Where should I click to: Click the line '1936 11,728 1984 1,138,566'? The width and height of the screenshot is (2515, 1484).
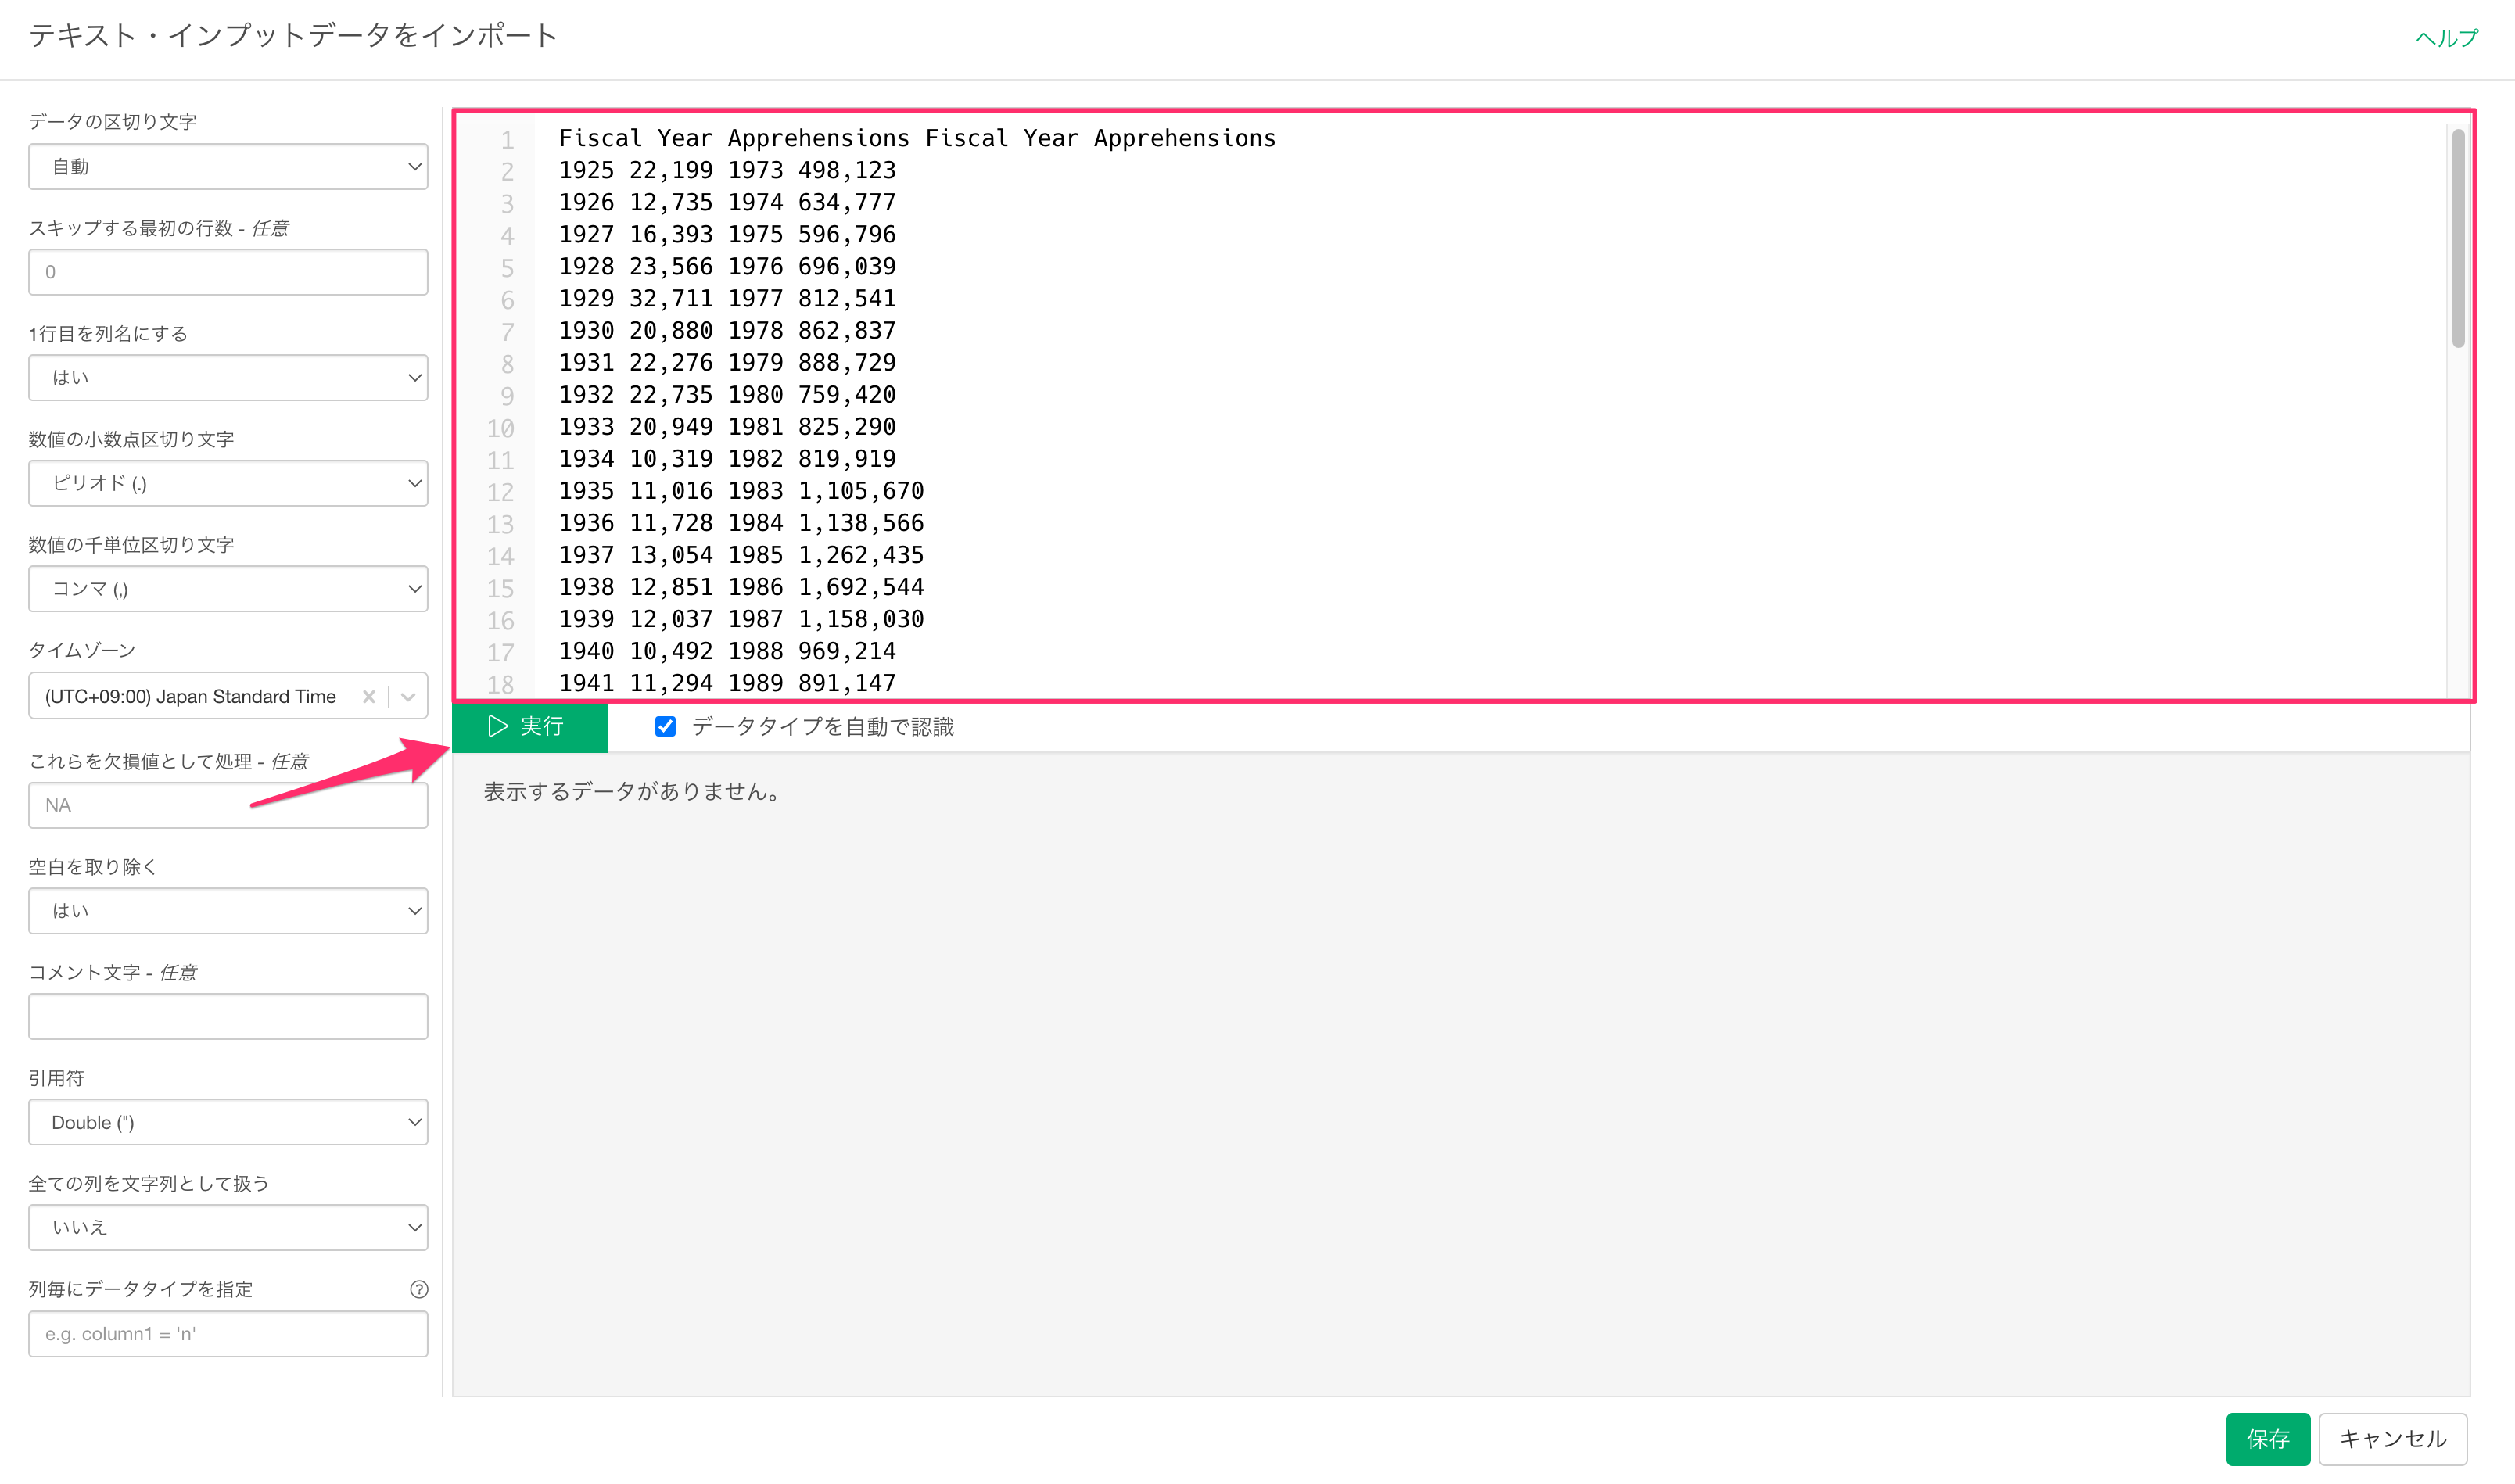(741, 523)
